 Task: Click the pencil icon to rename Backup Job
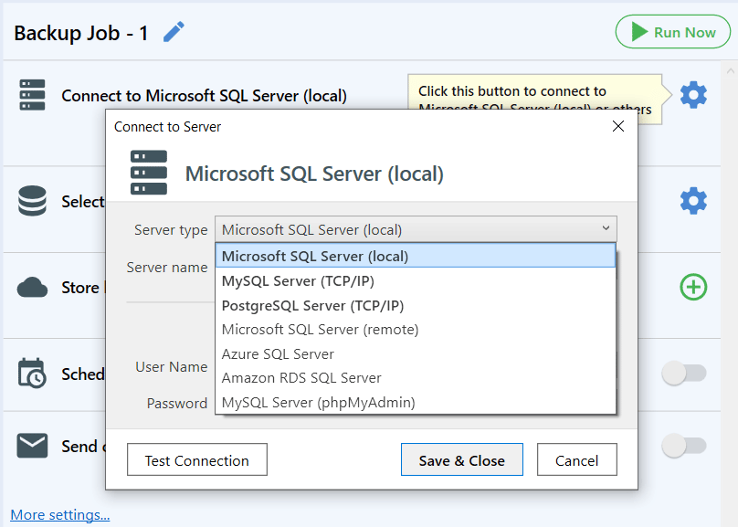174,32
